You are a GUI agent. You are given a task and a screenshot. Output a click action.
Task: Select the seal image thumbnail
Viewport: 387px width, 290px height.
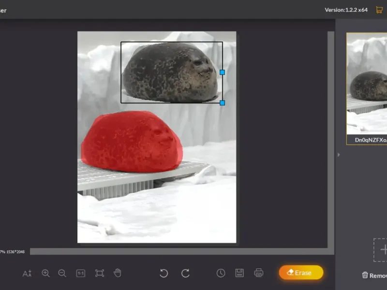pos(368,84)
